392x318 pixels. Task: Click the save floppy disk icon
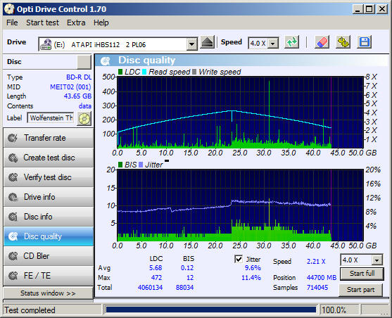click(365, 42)
